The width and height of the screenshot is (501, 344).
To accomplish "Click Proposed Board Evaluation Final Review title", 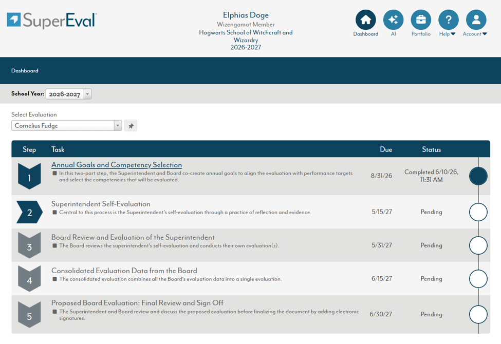I will [137, 303].
